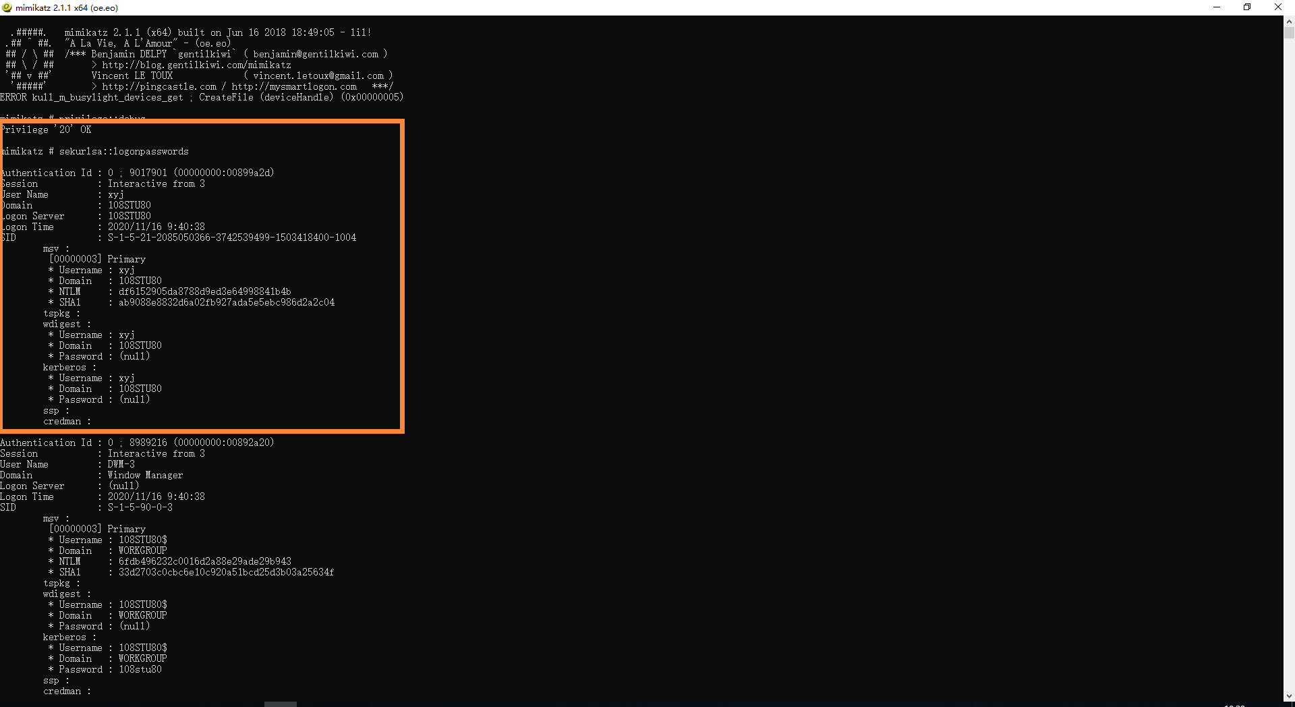Close the mimikatz console window

pos(1278,7)
